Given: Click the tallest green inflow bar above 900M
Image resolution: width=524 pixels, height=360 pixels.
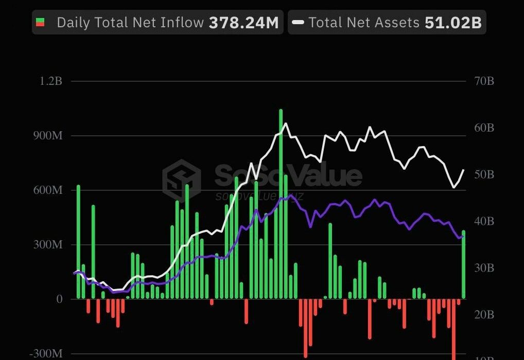Looking at the screenshot, I should [281, 204].
